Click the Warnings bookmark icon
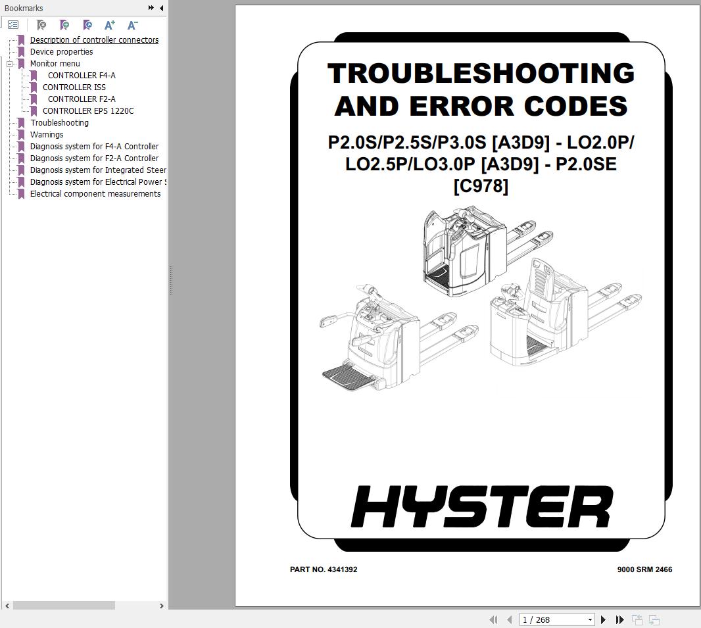The image size is (701, 628). 20,134
